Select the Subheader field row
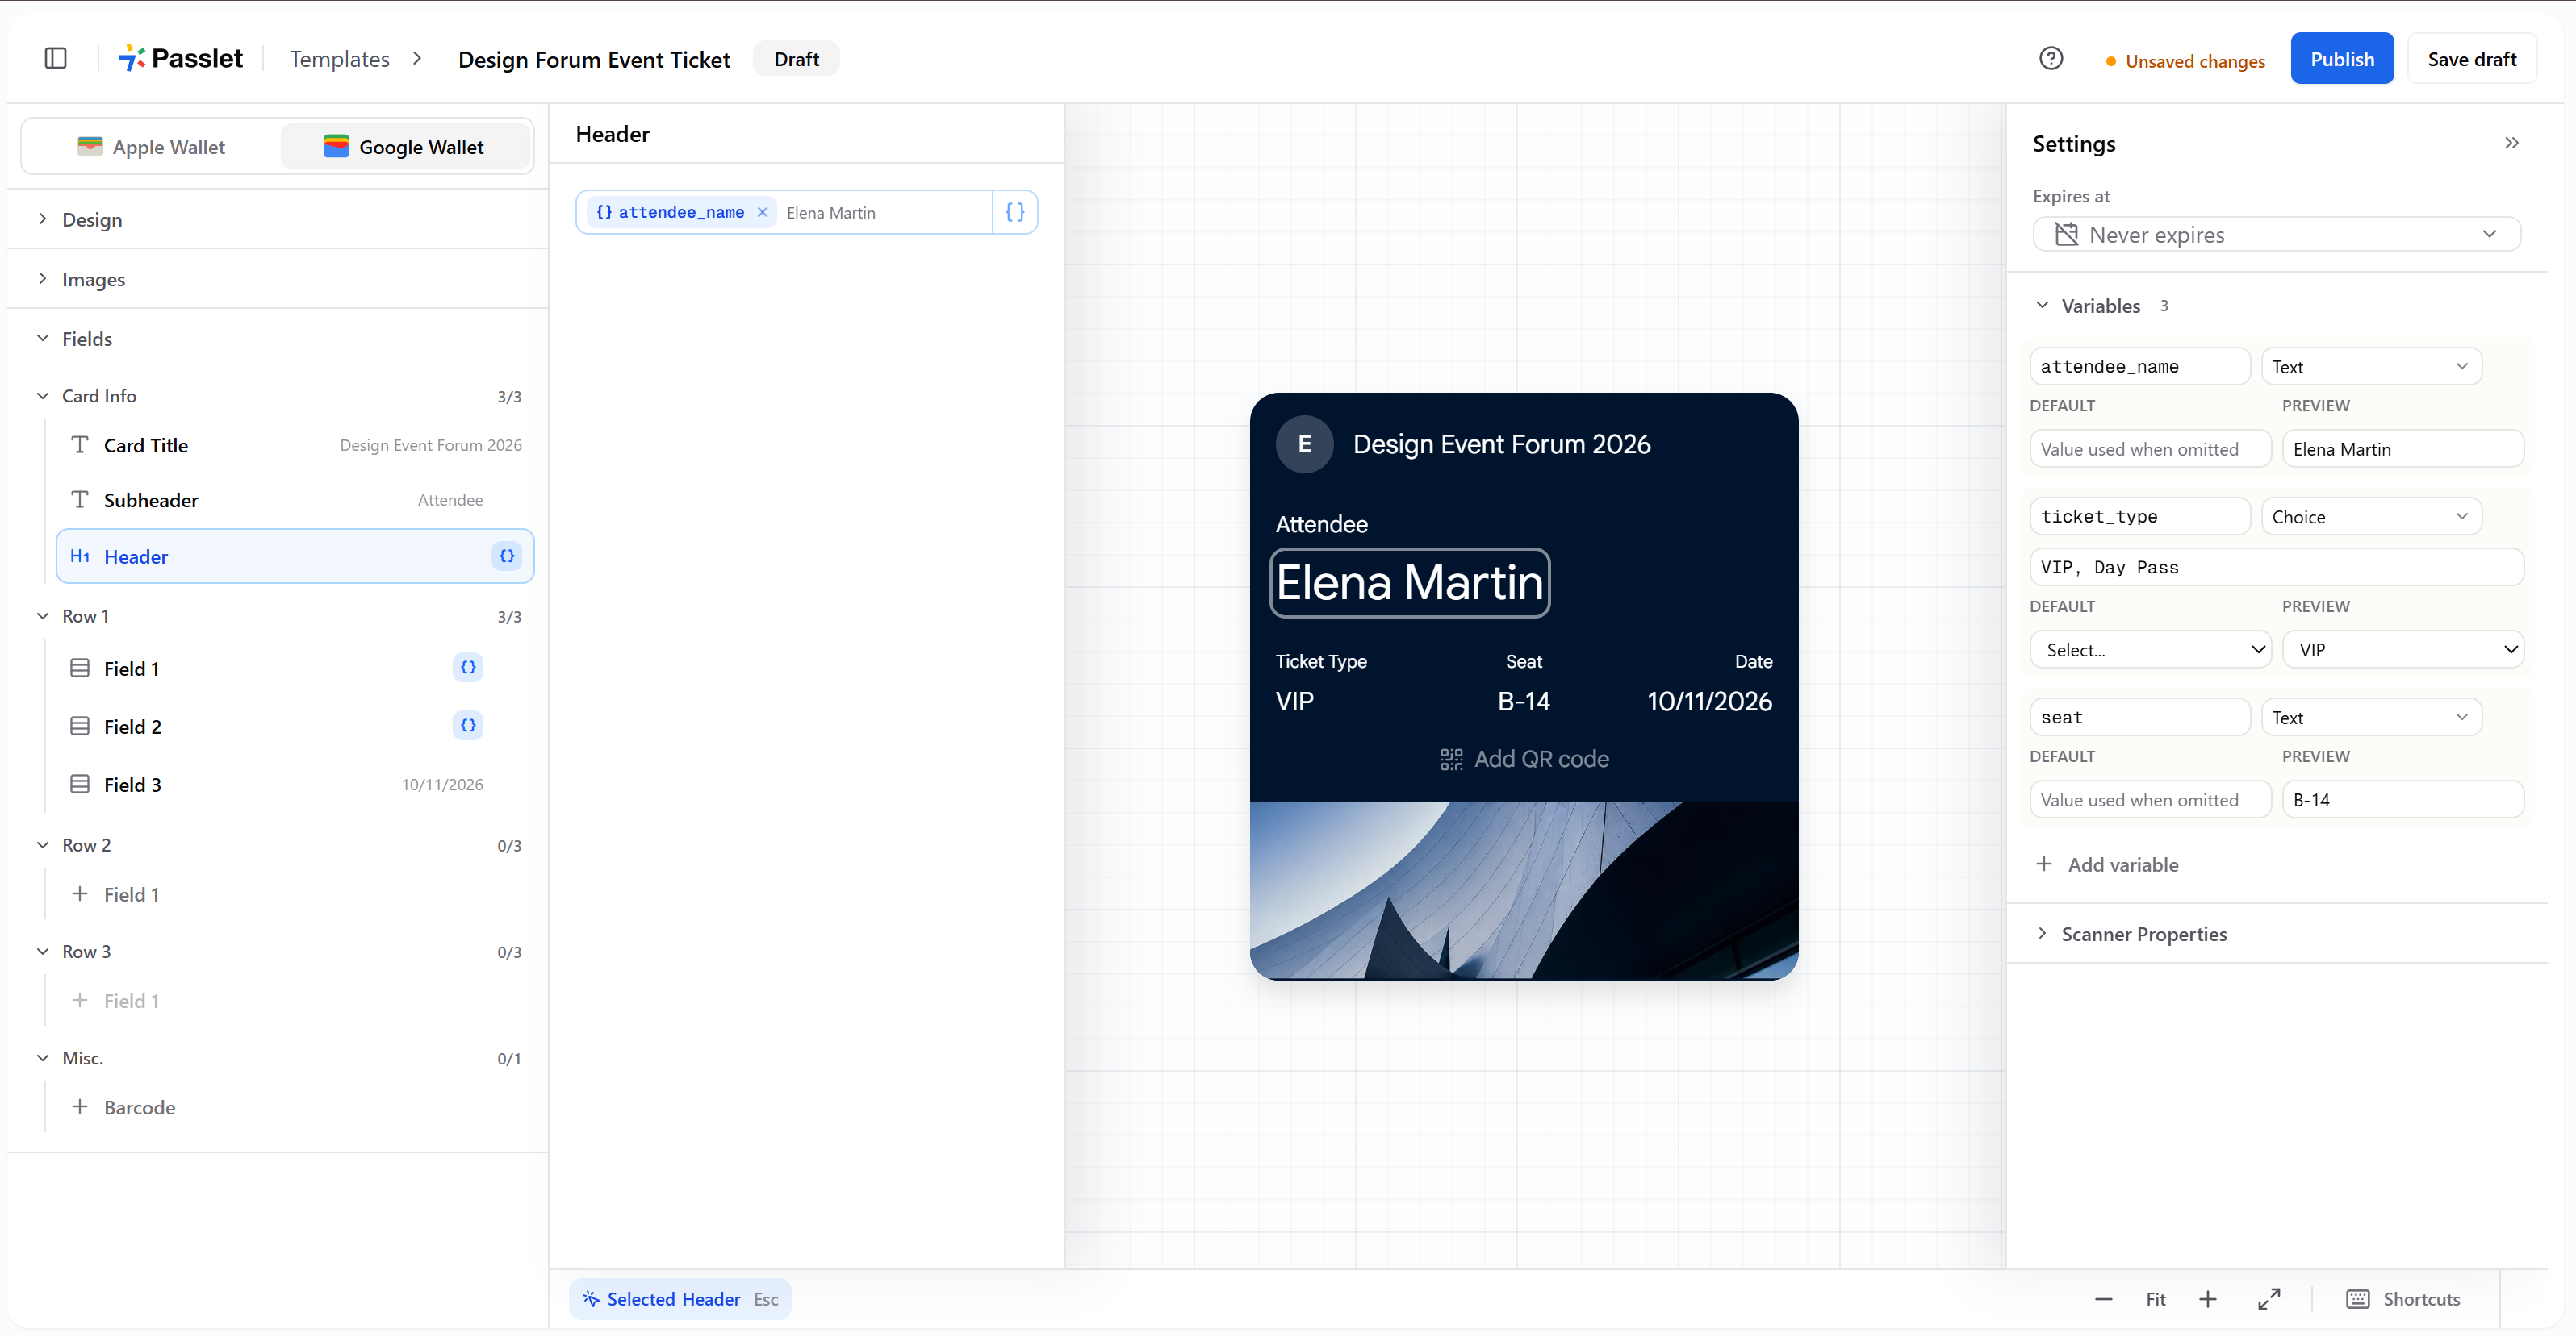 coord(296,500)
